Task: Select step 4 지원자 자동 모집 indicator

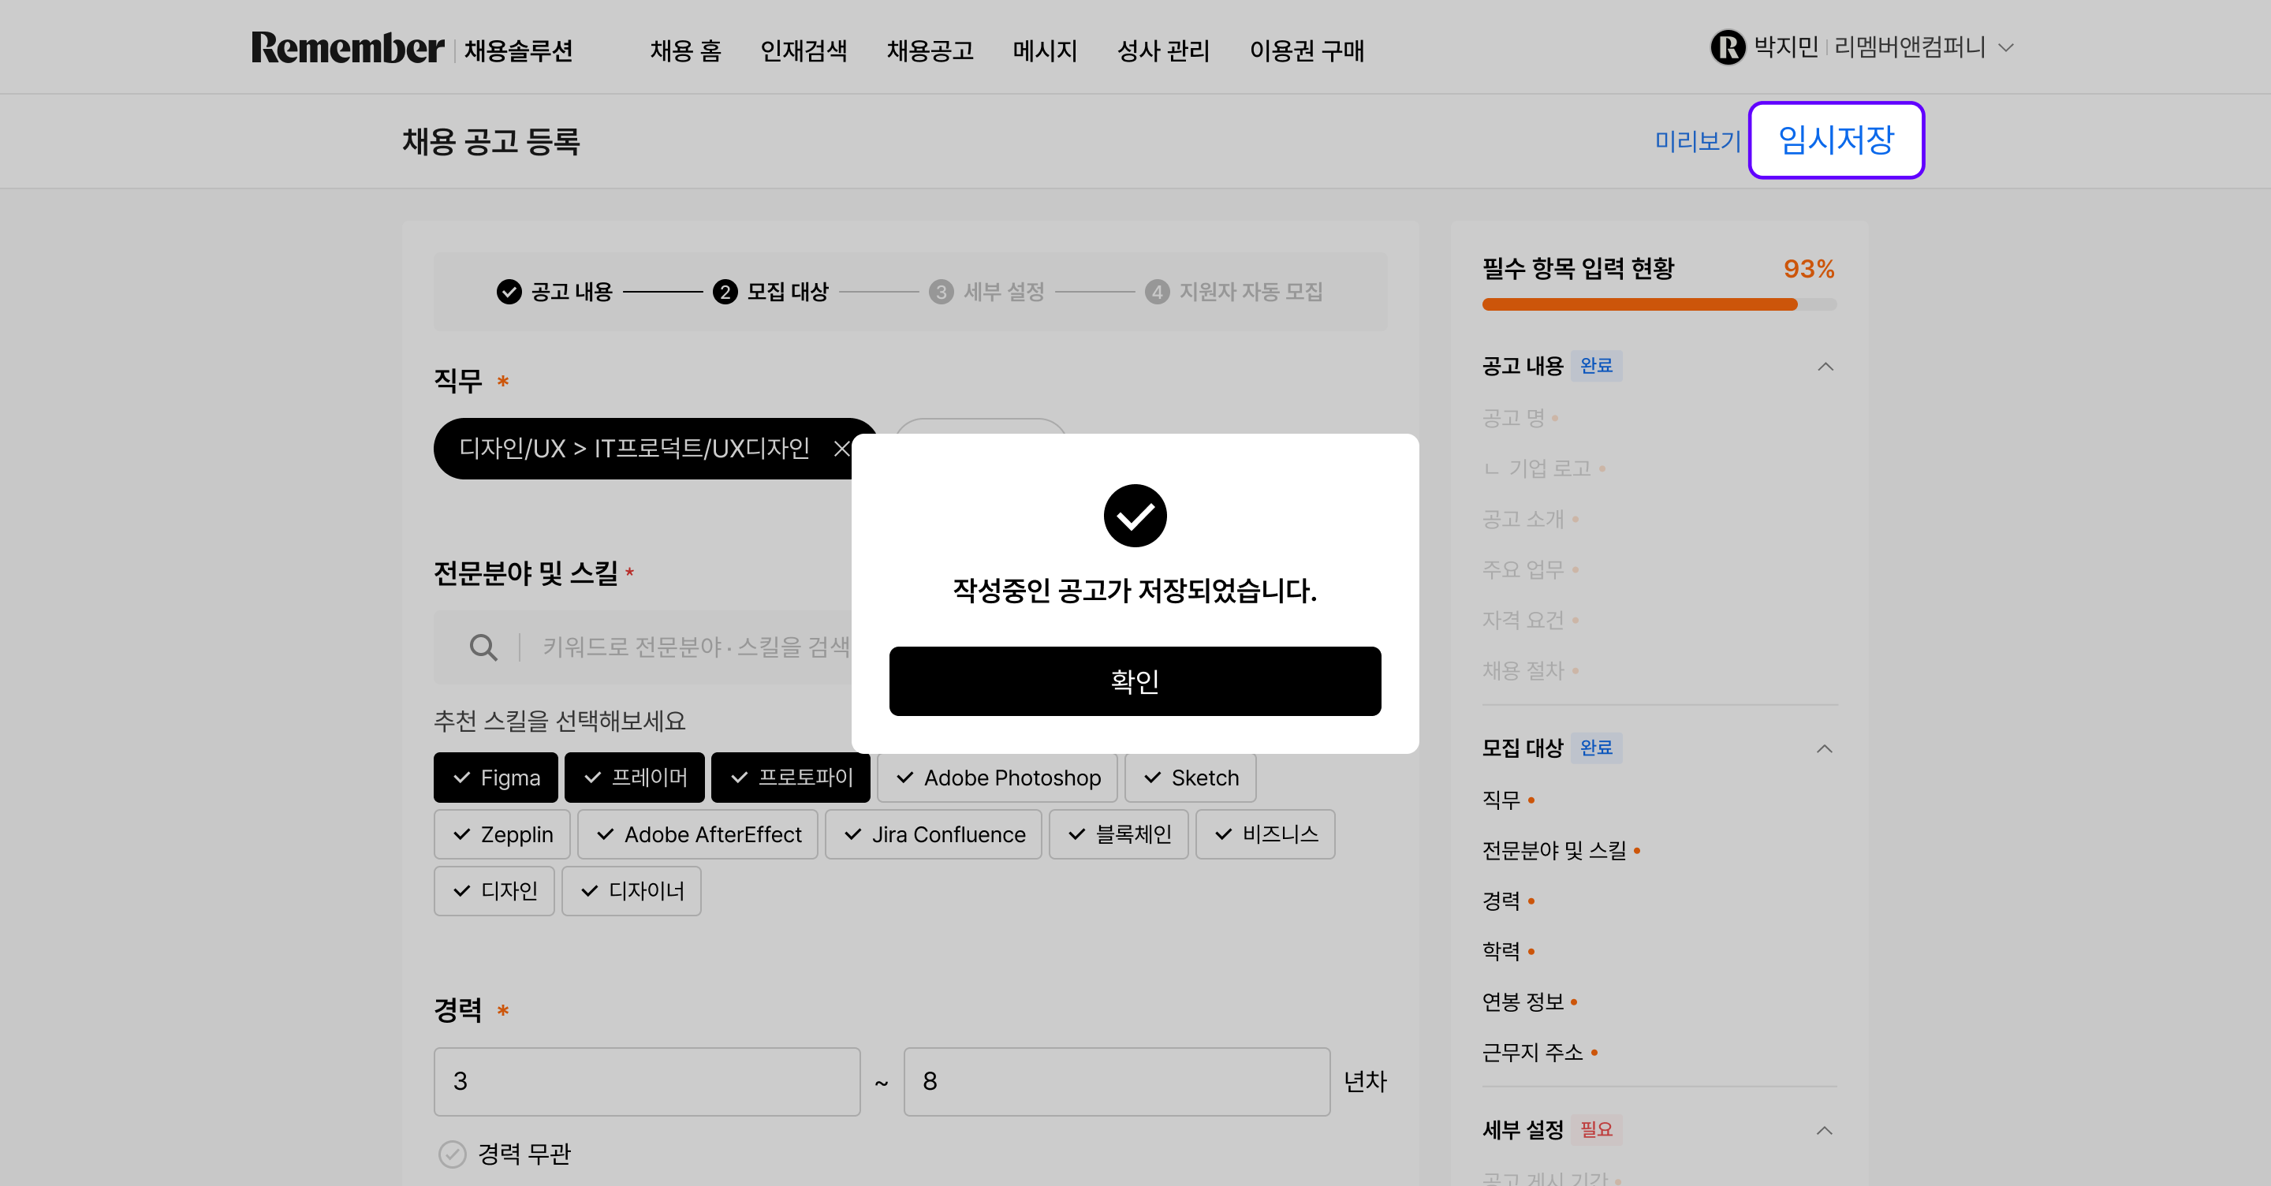Action: click(1157, 292)
